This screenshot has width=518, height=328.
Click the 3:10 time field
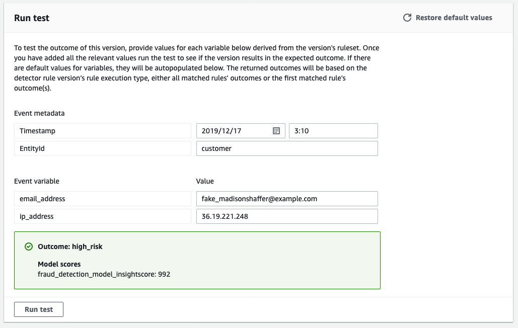(x=333, y=131)
